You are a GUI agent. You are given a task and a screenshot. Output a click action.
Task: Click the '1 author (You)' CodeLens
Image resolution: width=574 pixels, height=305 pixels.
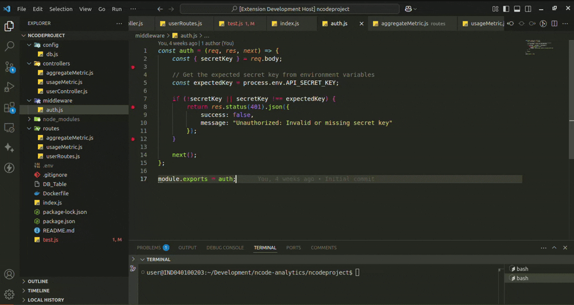(x=218, y=43)
